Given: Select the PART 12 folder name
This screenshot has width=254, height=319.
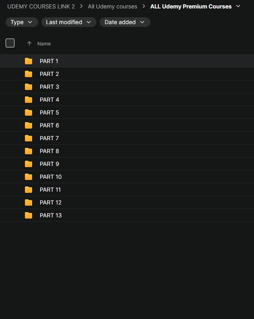Looking at the screenshot, I should click(51, 202).
